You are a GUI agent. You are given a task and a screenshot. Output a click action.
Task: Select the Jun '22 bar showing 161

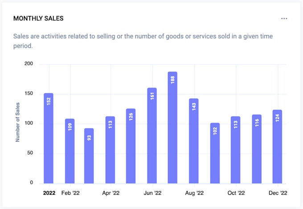pyautogui.click(x=152, y=135)
